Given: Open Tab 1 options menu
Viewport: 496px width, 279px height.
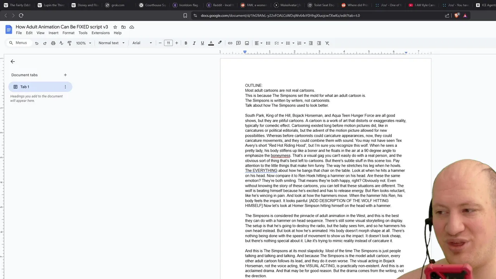Looking at the screenshot, I should tap(65, 87).
